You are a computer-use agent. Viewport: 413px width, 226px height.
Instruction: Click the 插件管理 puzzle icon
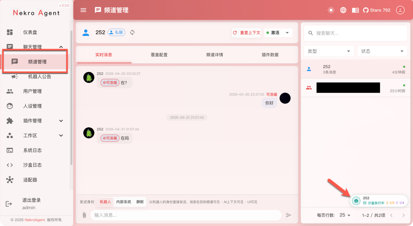coord(10,120)
